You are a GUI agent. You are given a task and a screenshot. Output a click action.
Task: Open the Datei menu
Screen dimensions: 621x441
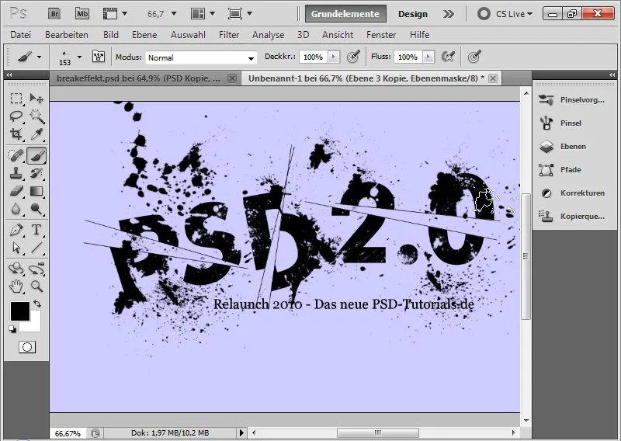[x=21, y=35]
